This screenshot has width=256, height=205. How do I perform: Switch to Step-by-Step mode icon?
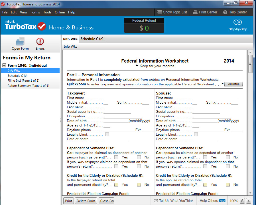[x=237, y=22]
